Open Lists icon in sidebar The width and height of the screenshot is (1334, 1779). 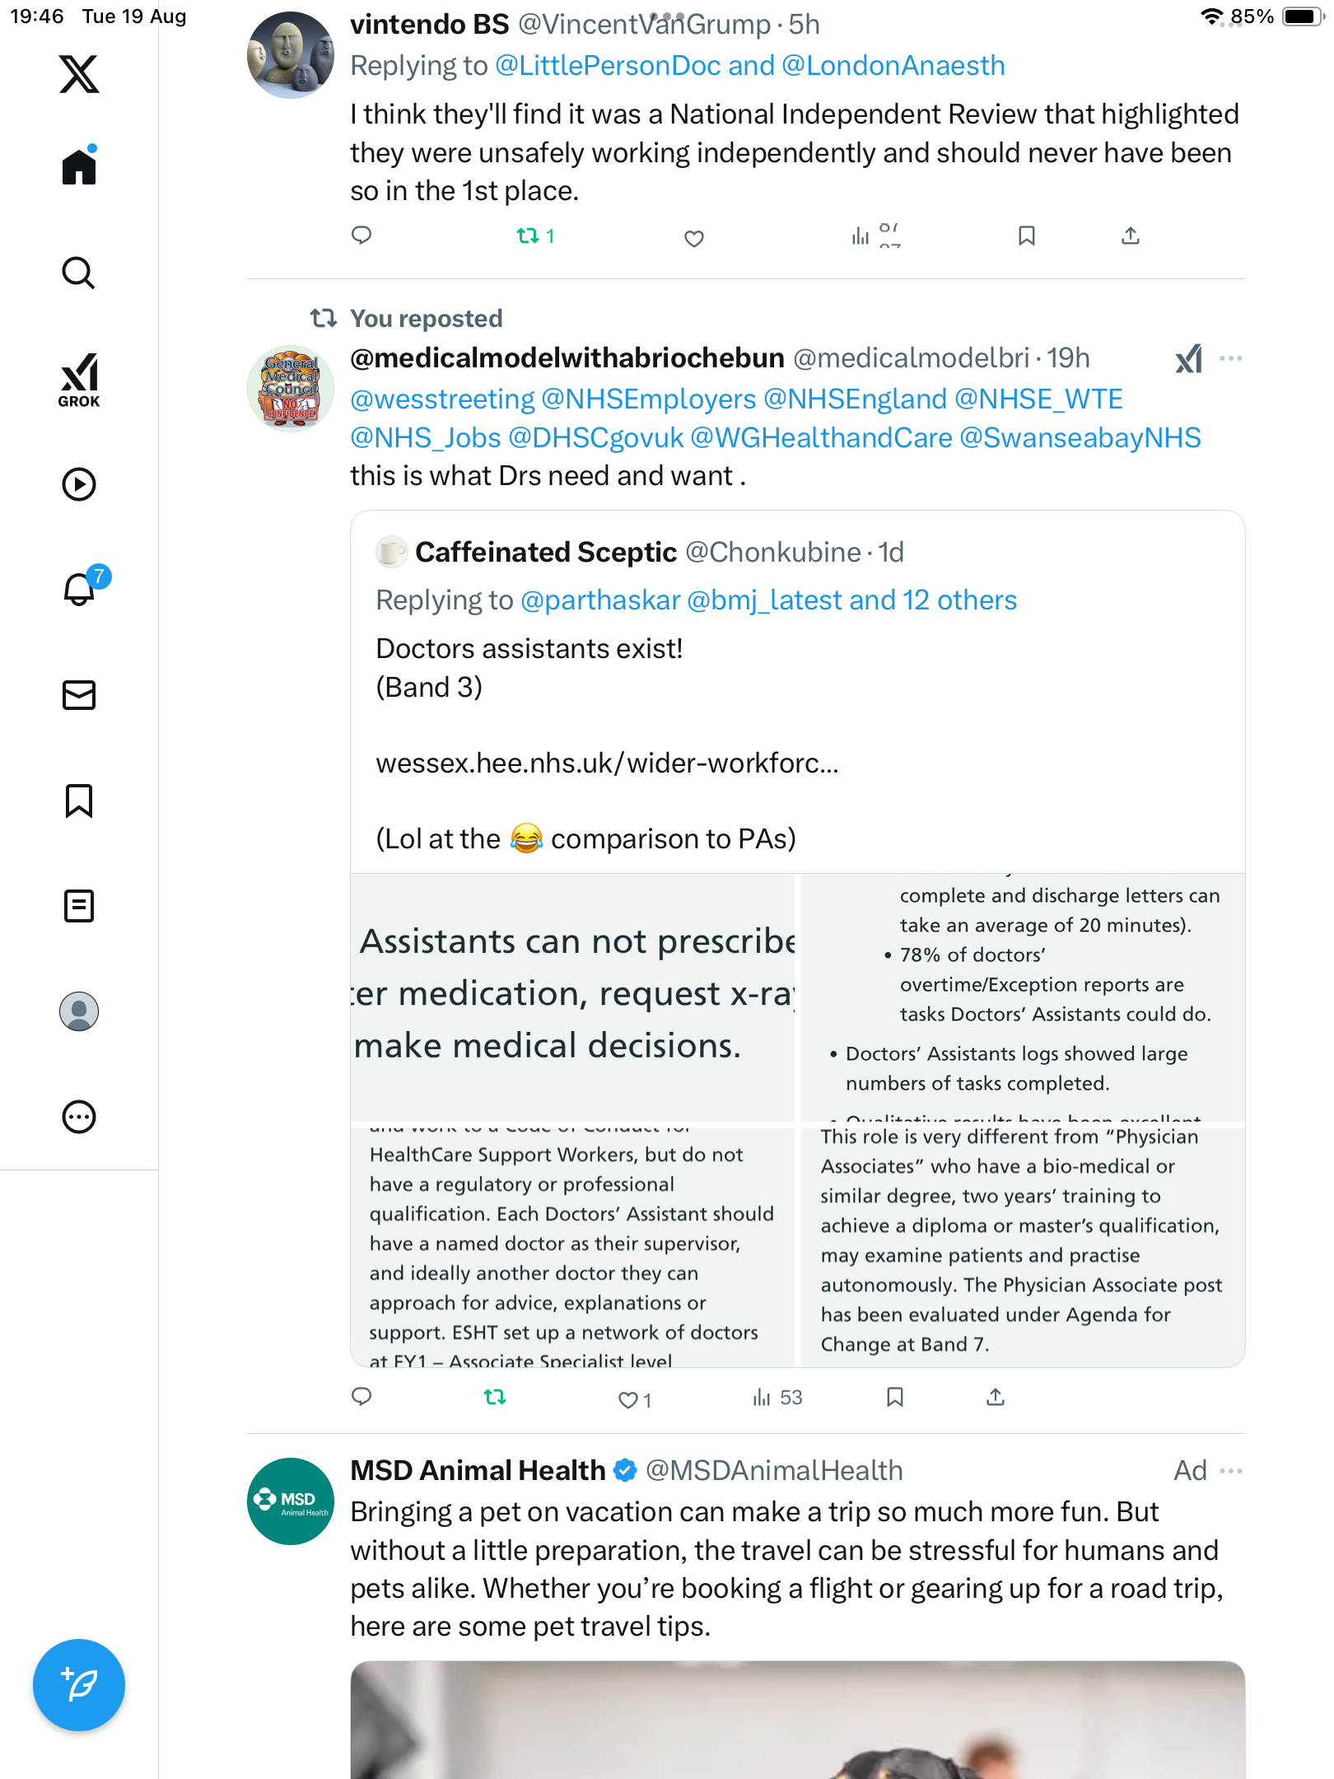point(79,906)
